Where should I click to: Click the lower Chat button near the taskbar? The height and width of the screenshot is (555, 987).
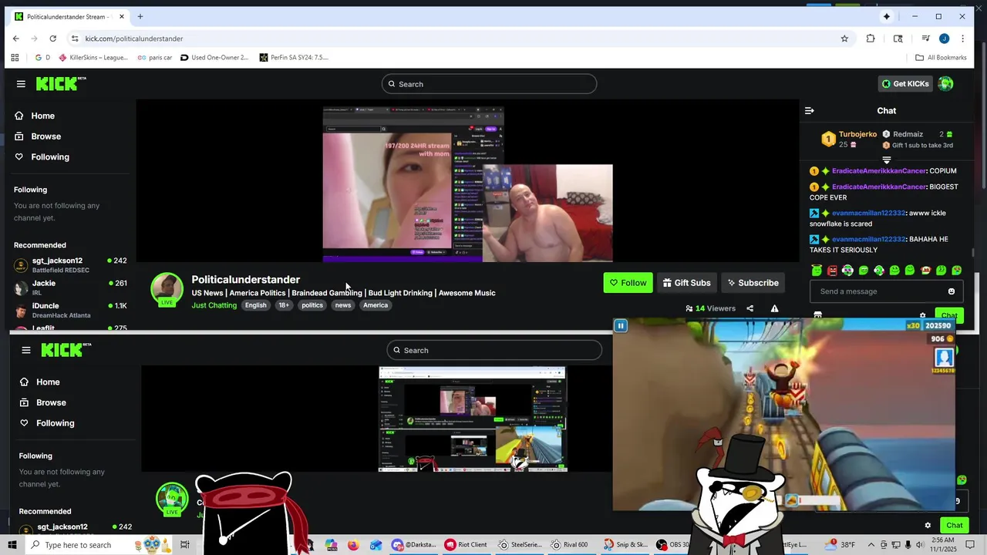pyautogui.click(x=954, y=526)
